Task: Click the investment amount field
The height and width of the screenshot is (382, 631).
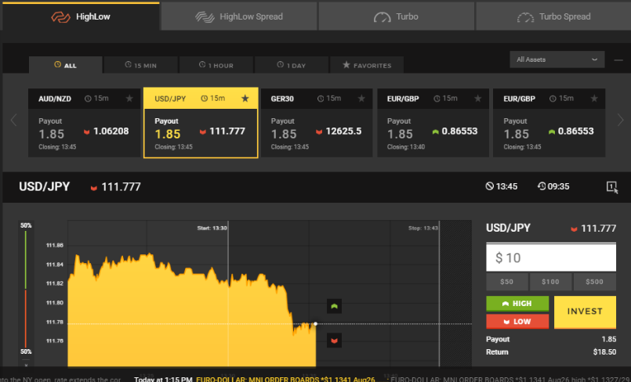Action: (551, 257)
